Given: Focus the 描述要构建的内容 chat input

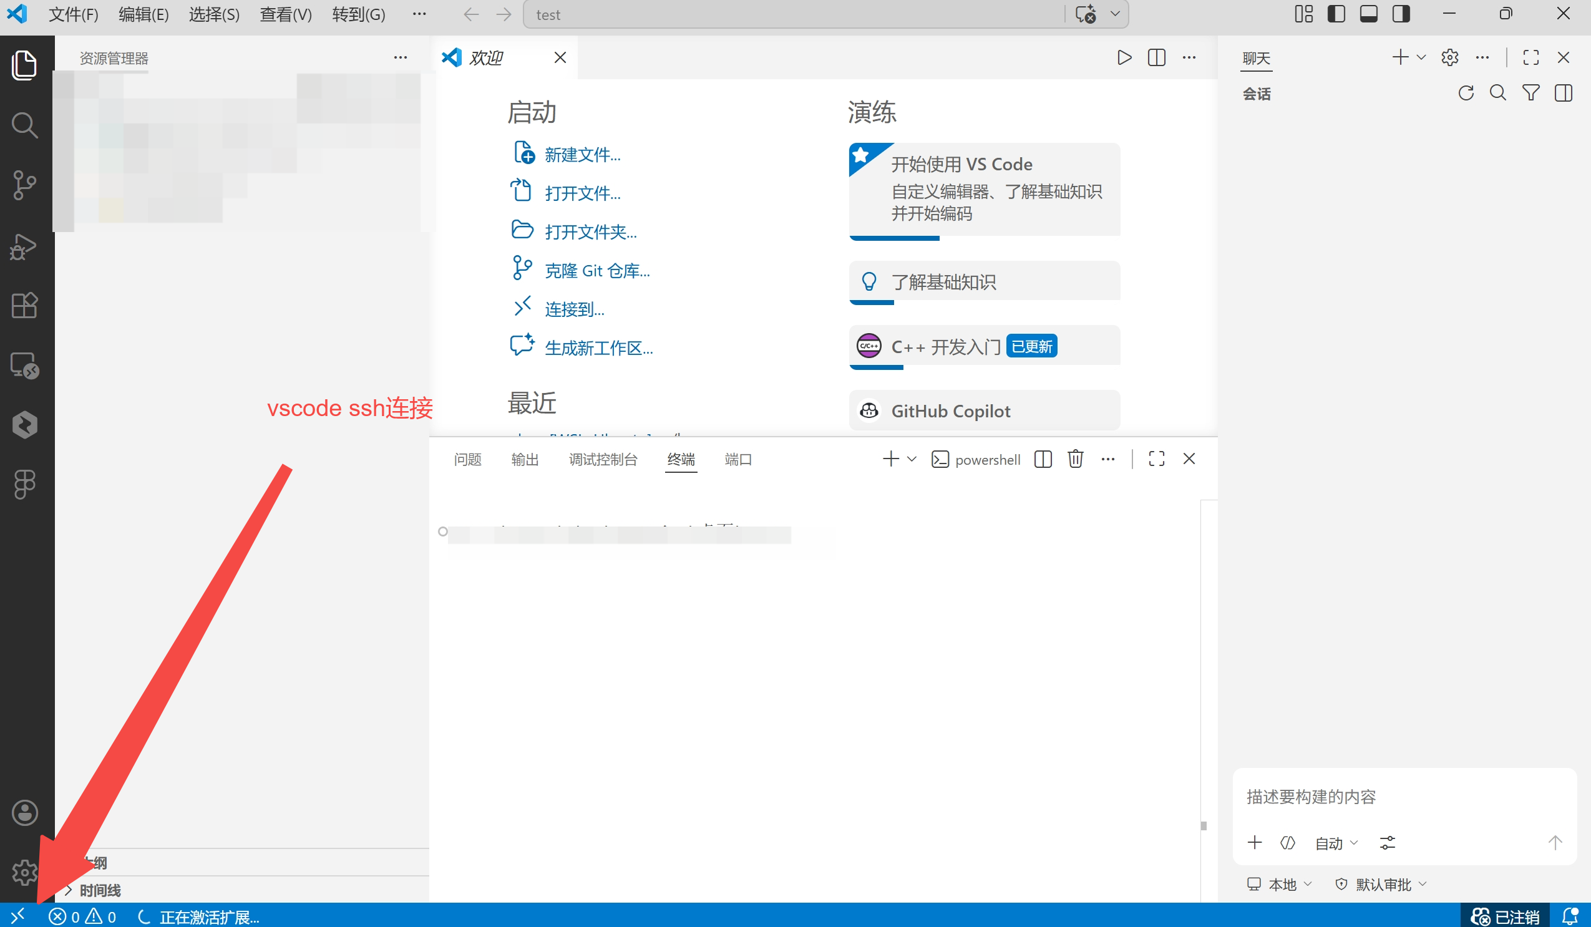Looking at the screenshot, I should 1404,797.
